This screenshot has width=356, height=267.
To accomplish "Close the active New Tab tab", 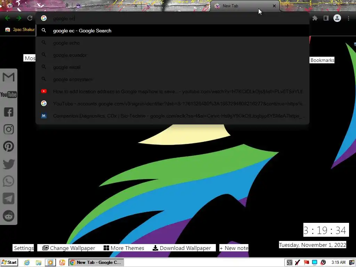I will tap(274, 6).
